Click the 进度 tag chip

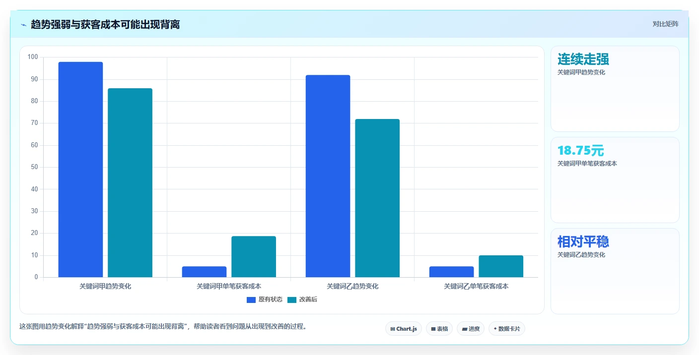tap(471, 329)
